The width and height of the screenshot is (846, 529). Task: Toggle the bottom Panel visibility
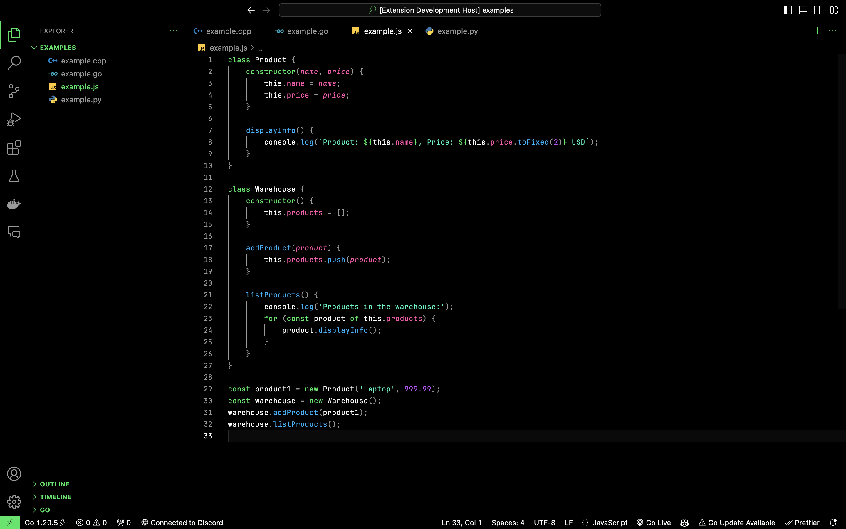[803, 10]
